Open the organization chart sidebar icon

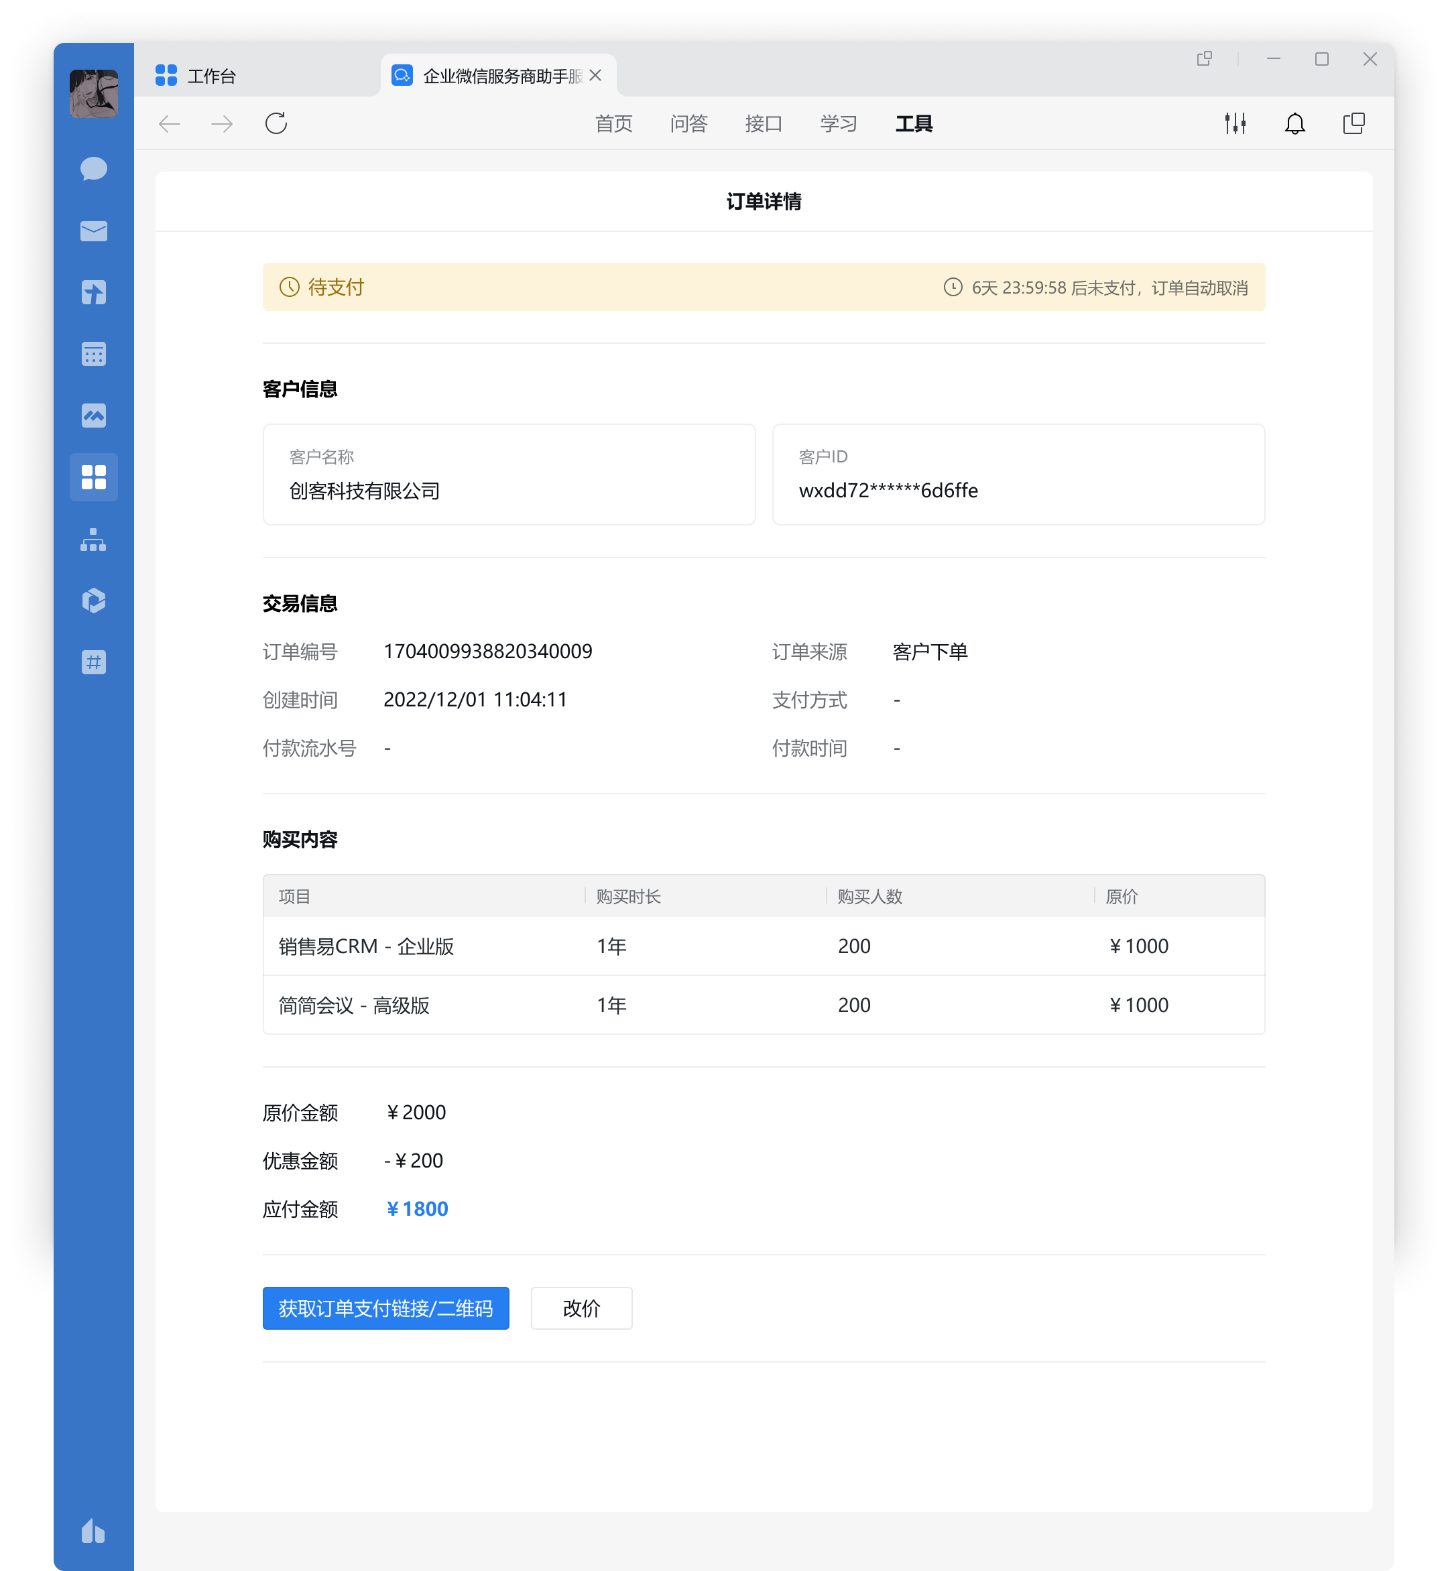tap(93, 539)
